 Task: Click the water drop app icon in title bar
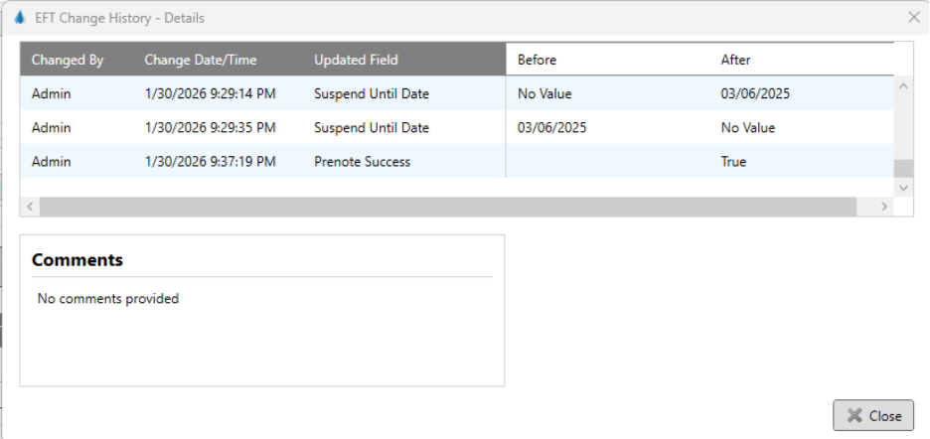pyautogui.click(x=19, y=18)
